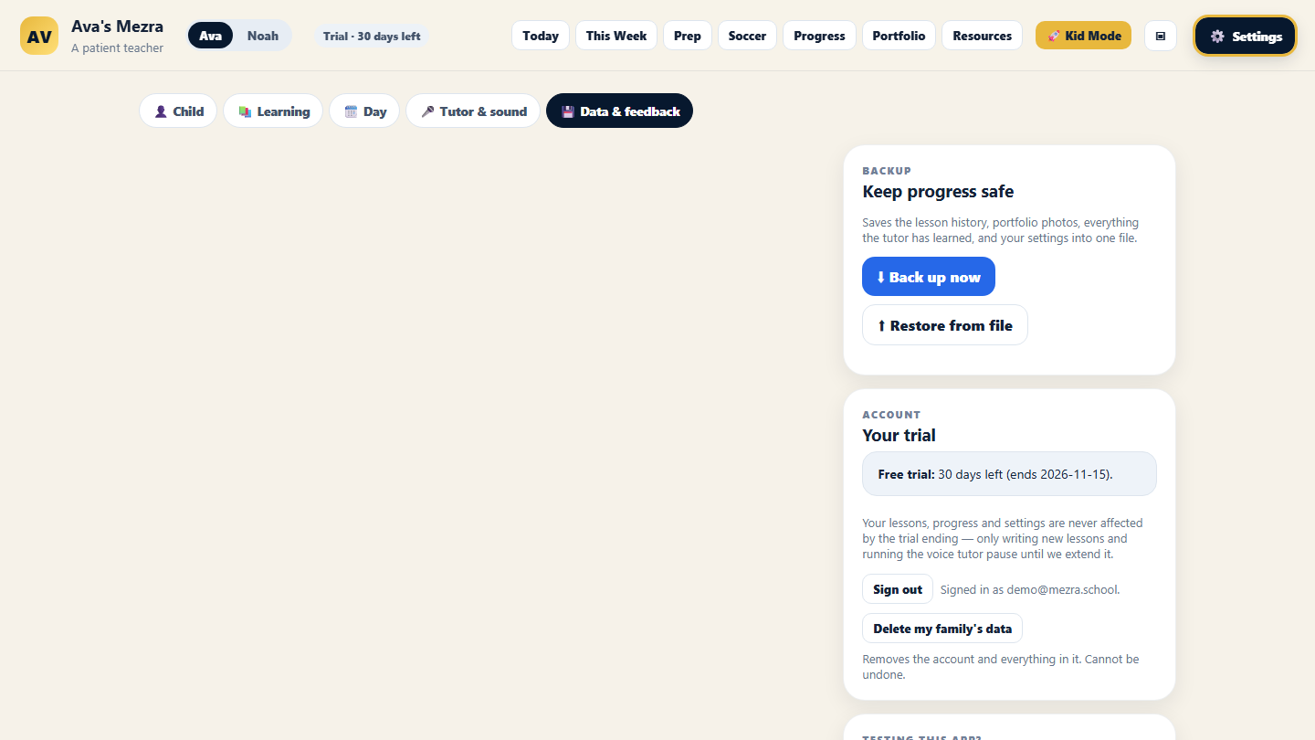Click the 'Your trial' heading
Viewport: 1315px width, 740px height.
(899, 436)
